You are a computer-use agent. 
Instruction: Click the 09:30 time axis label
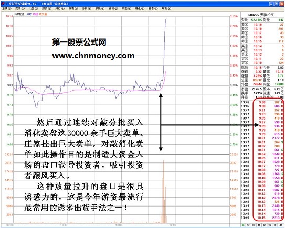tap(10, 225)
